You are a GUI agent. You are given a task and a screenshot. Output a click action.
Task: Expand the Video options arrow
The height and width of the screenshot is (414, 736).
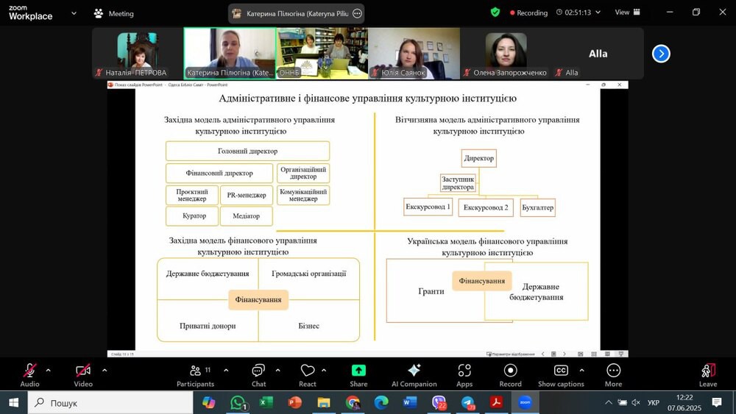coord(104,371)
